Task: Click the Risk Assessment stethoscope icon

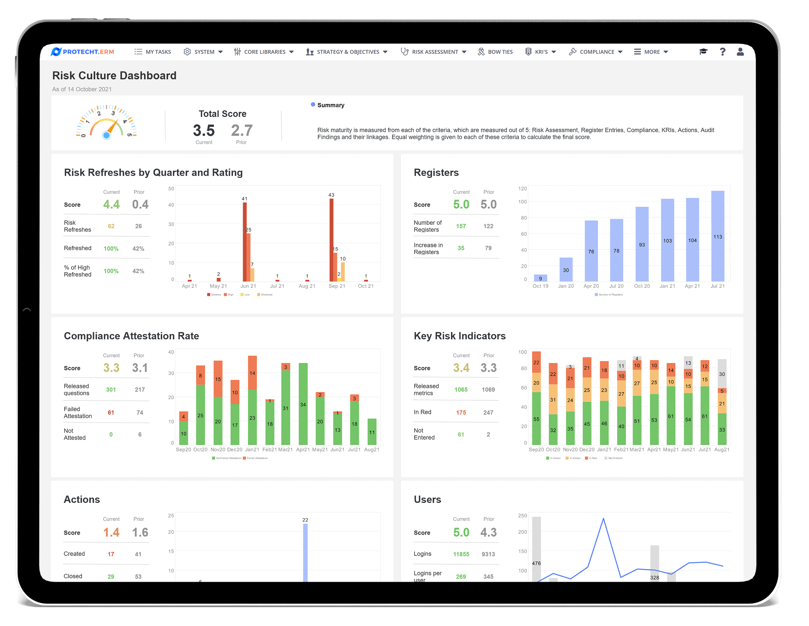Action: click(x=404, y=52)
